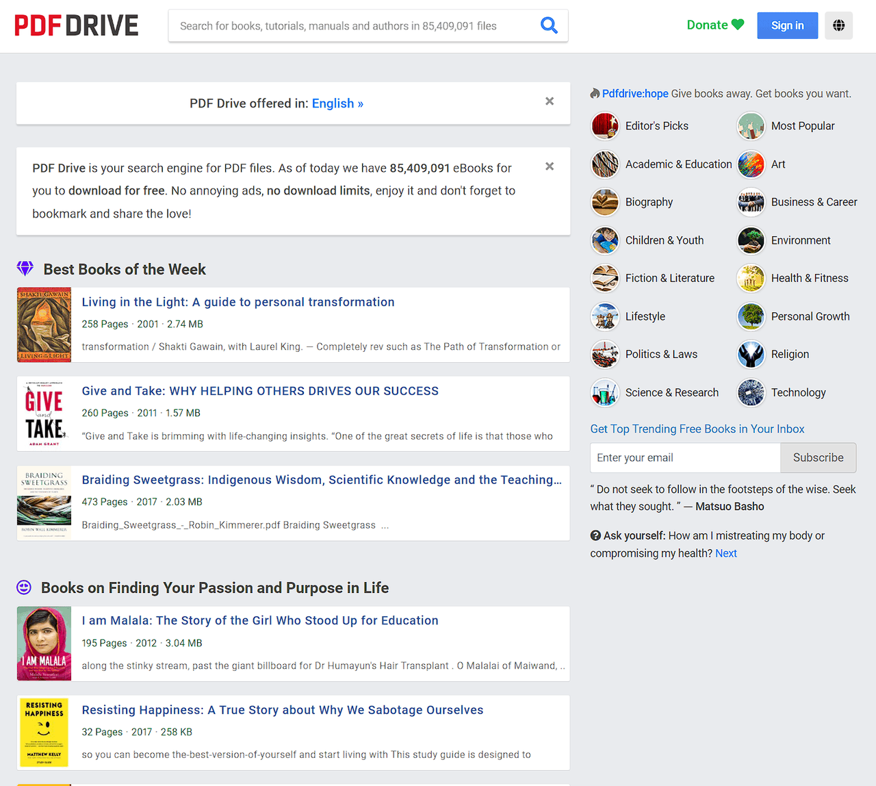Open the I am Malala book title
Screen dimensions: 876x786
tap(260, 620)
